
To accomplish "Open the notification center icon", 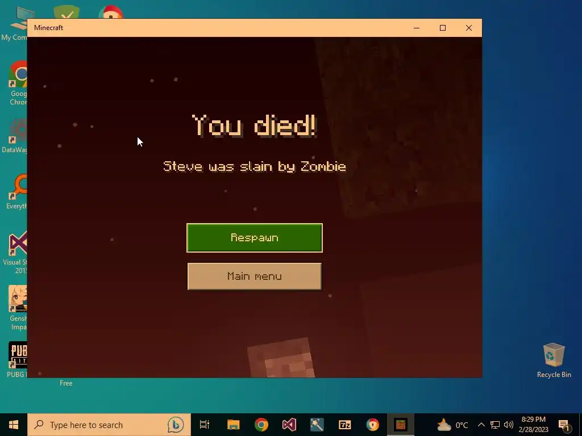I will [x=564, y=426].
